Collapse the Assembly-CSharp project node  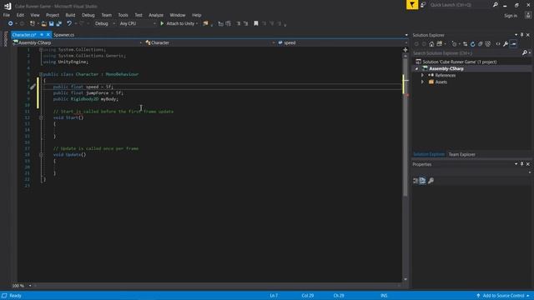click(416, 68)
